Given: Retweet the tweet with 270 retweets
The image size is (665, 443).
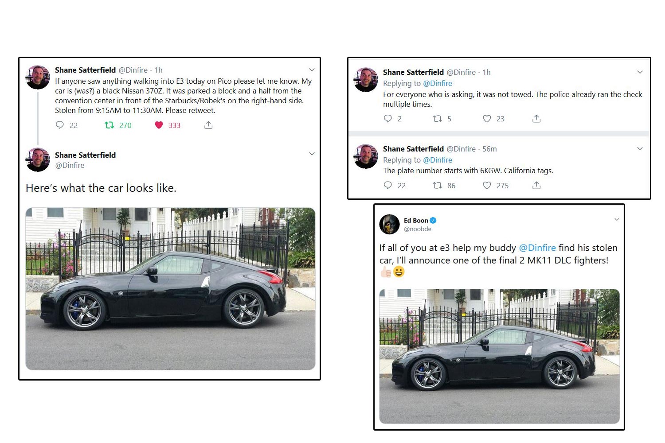Looking at the screenshot, I should [x=109, y=125].
